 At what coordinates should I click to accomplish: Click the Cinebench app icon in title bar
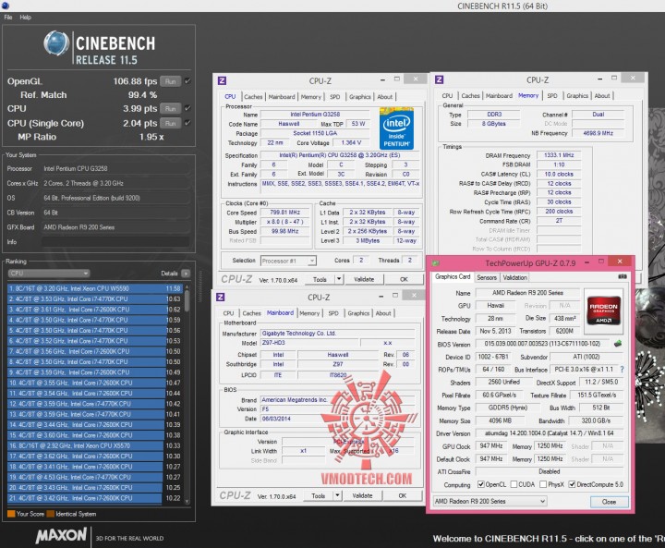point(6,6)
